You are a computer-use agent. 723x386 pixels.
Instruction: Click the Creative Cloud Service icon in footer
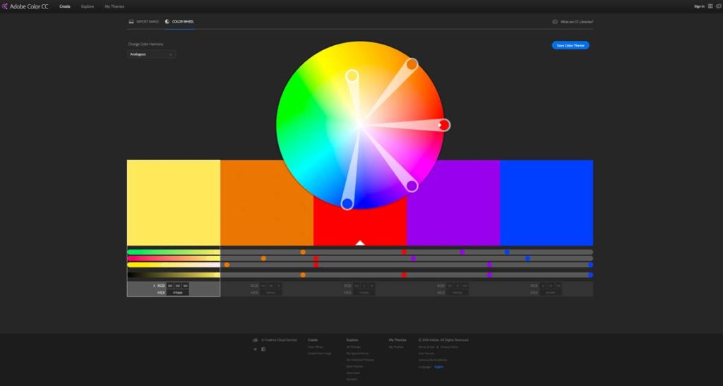pos(256,340)
